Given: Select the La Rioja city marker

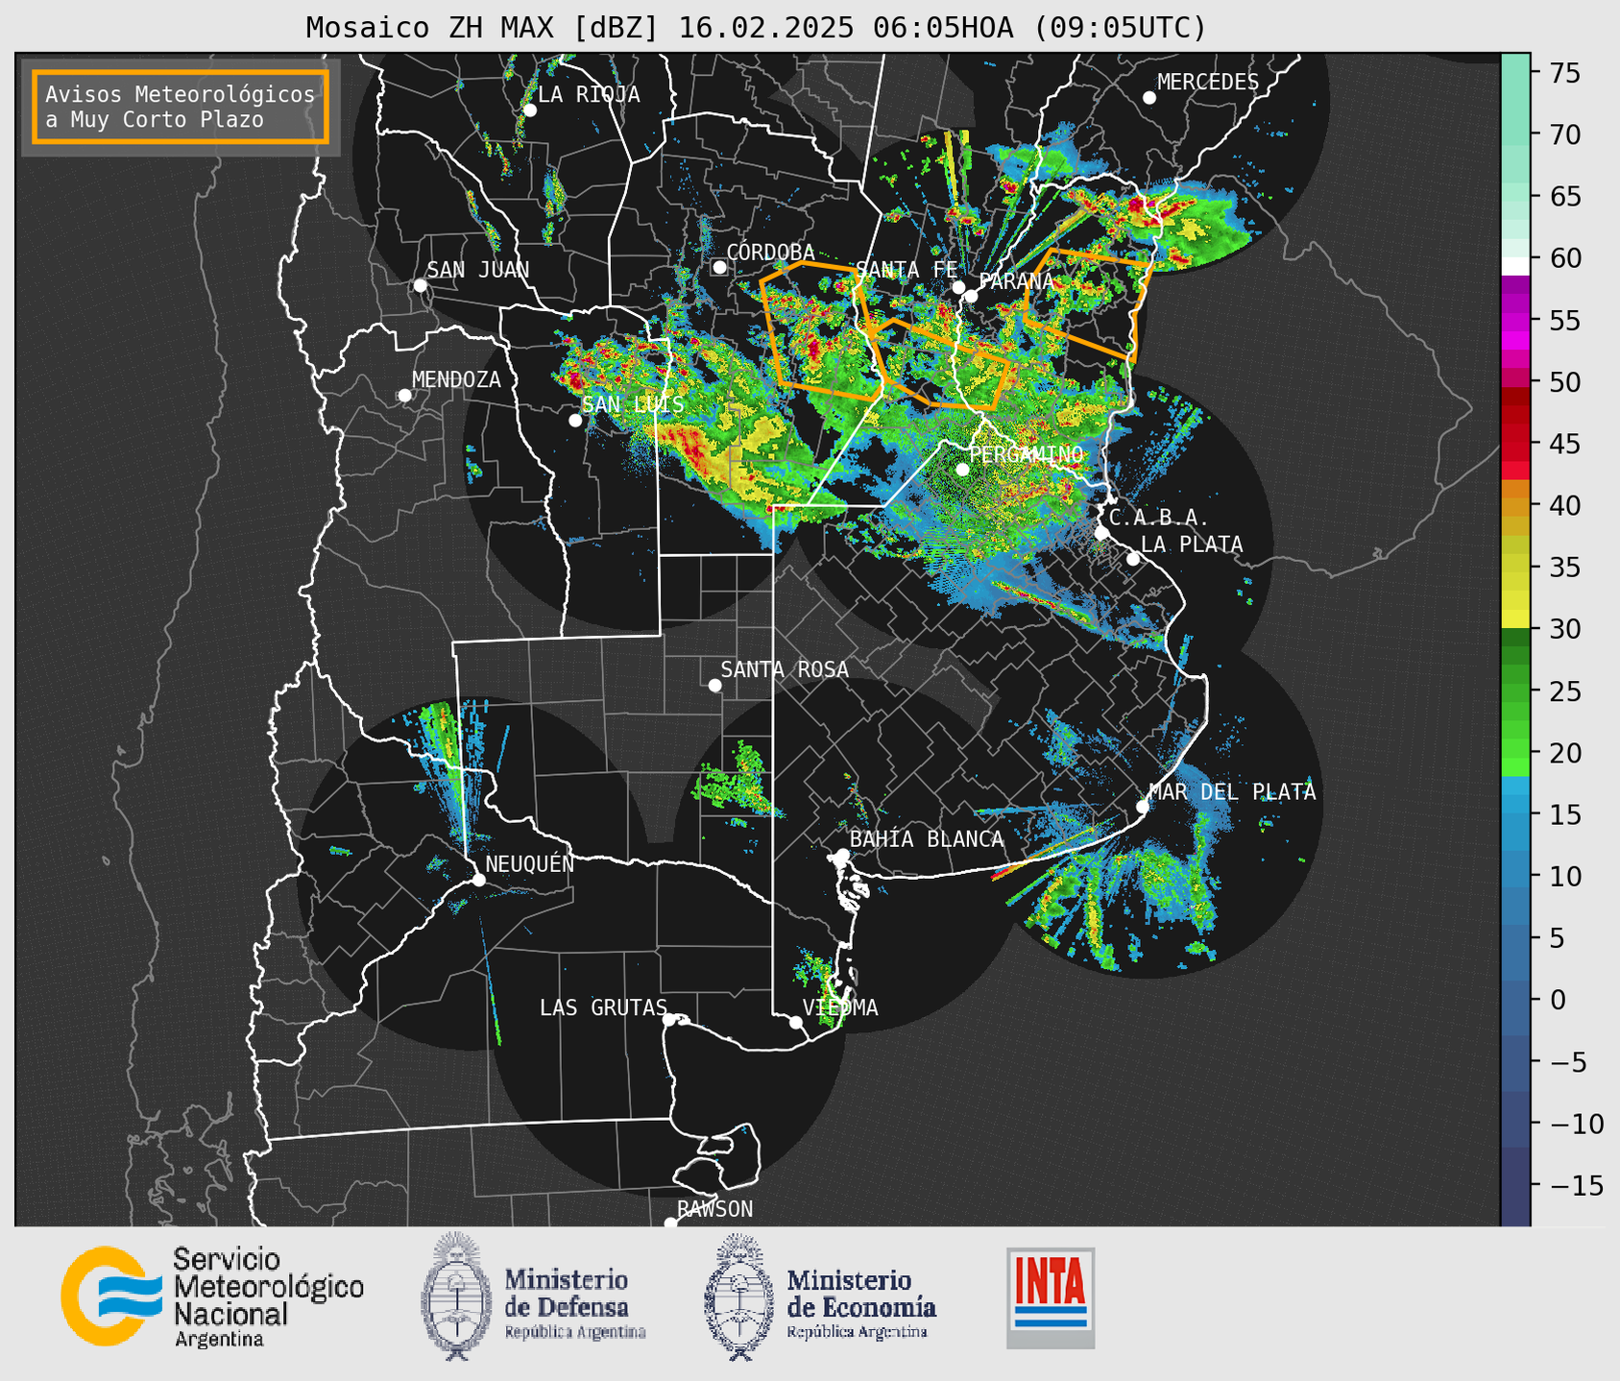Looking at the screenshot, I should [529, 110].
